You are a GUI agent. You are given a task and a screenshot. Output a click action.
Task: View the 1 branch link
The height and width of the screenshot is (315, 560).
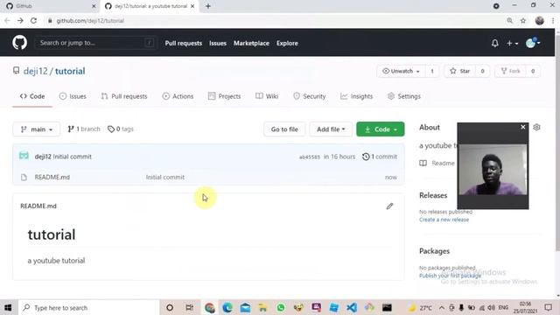[84, 129]
